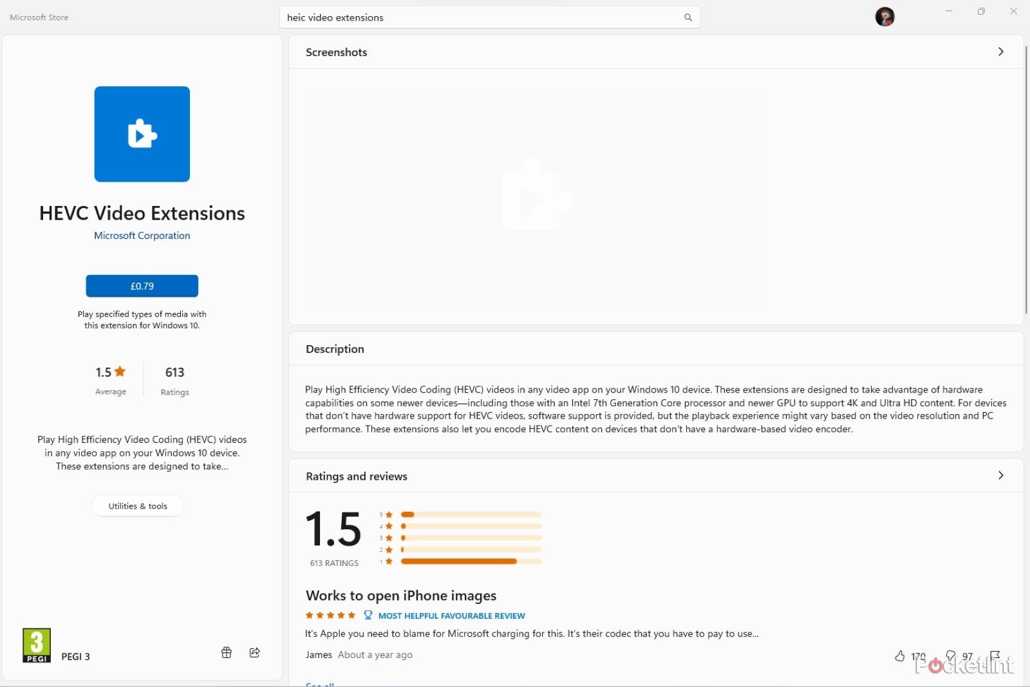1030x687 pixels.
Task: Like James's review with thumbs up
Action: click(x=900, y=656)
